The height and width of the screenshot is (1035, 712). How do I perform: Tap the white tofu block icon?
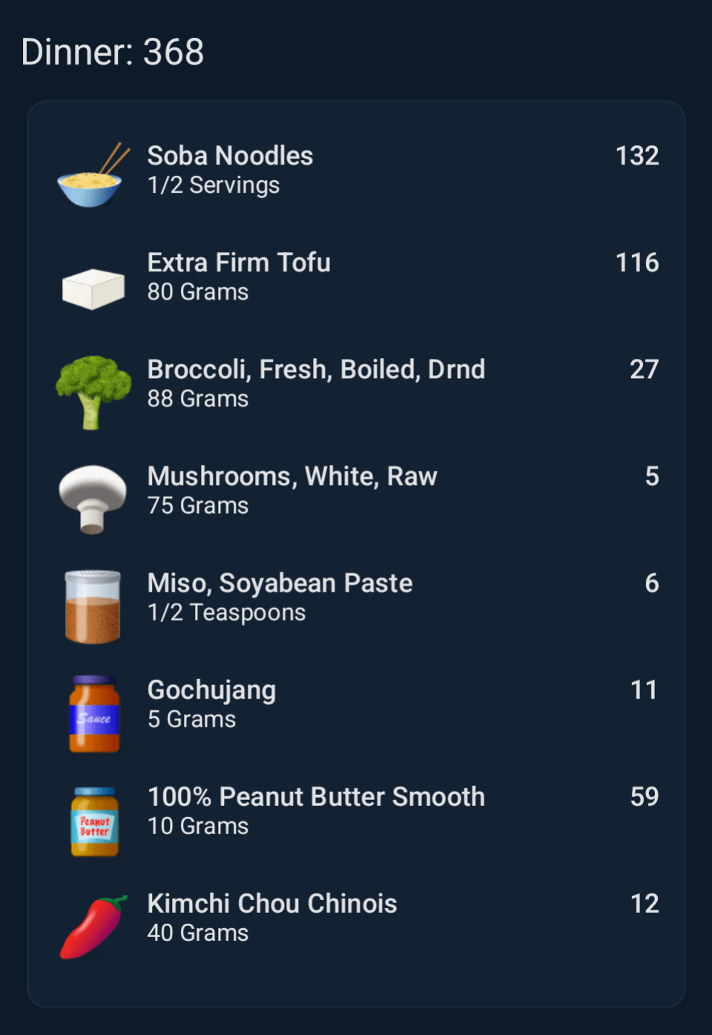pos(93,288)
